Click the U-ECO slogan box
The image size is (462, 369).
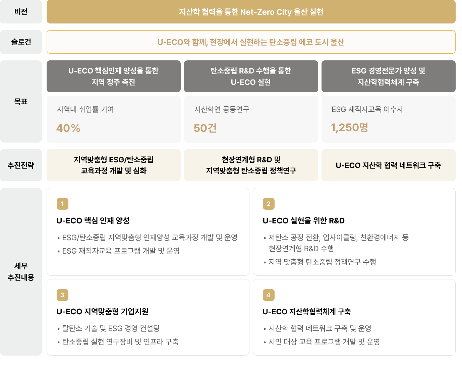[251, 42]
